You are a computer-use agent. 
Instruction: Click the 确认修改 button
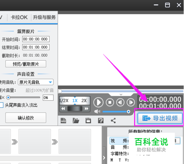[26, 118]
